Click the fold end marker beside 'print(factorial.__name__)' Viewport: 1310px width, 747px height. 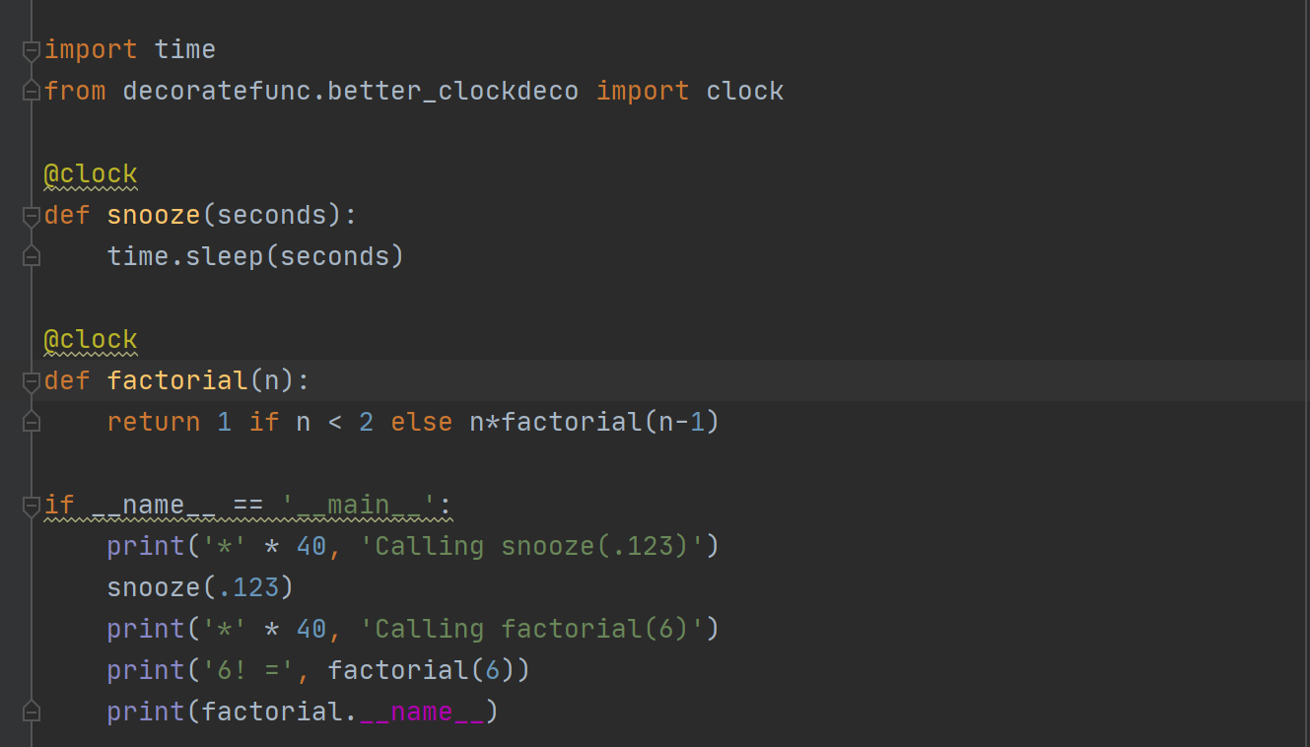click(31, 712)
